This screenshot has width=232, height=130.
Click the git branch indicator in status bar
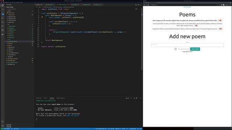(7, 129)
